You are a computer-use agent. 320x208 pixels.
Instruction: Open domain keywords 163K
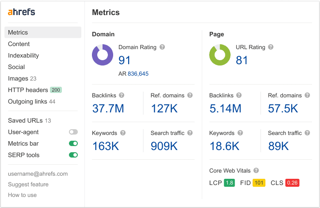106,146
